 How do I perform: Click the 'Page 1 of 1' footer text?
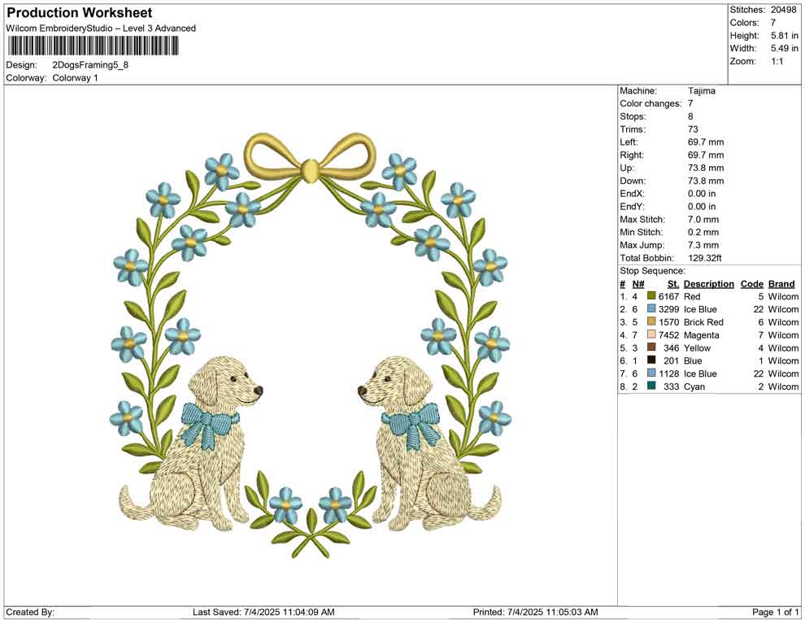point(775,612)
